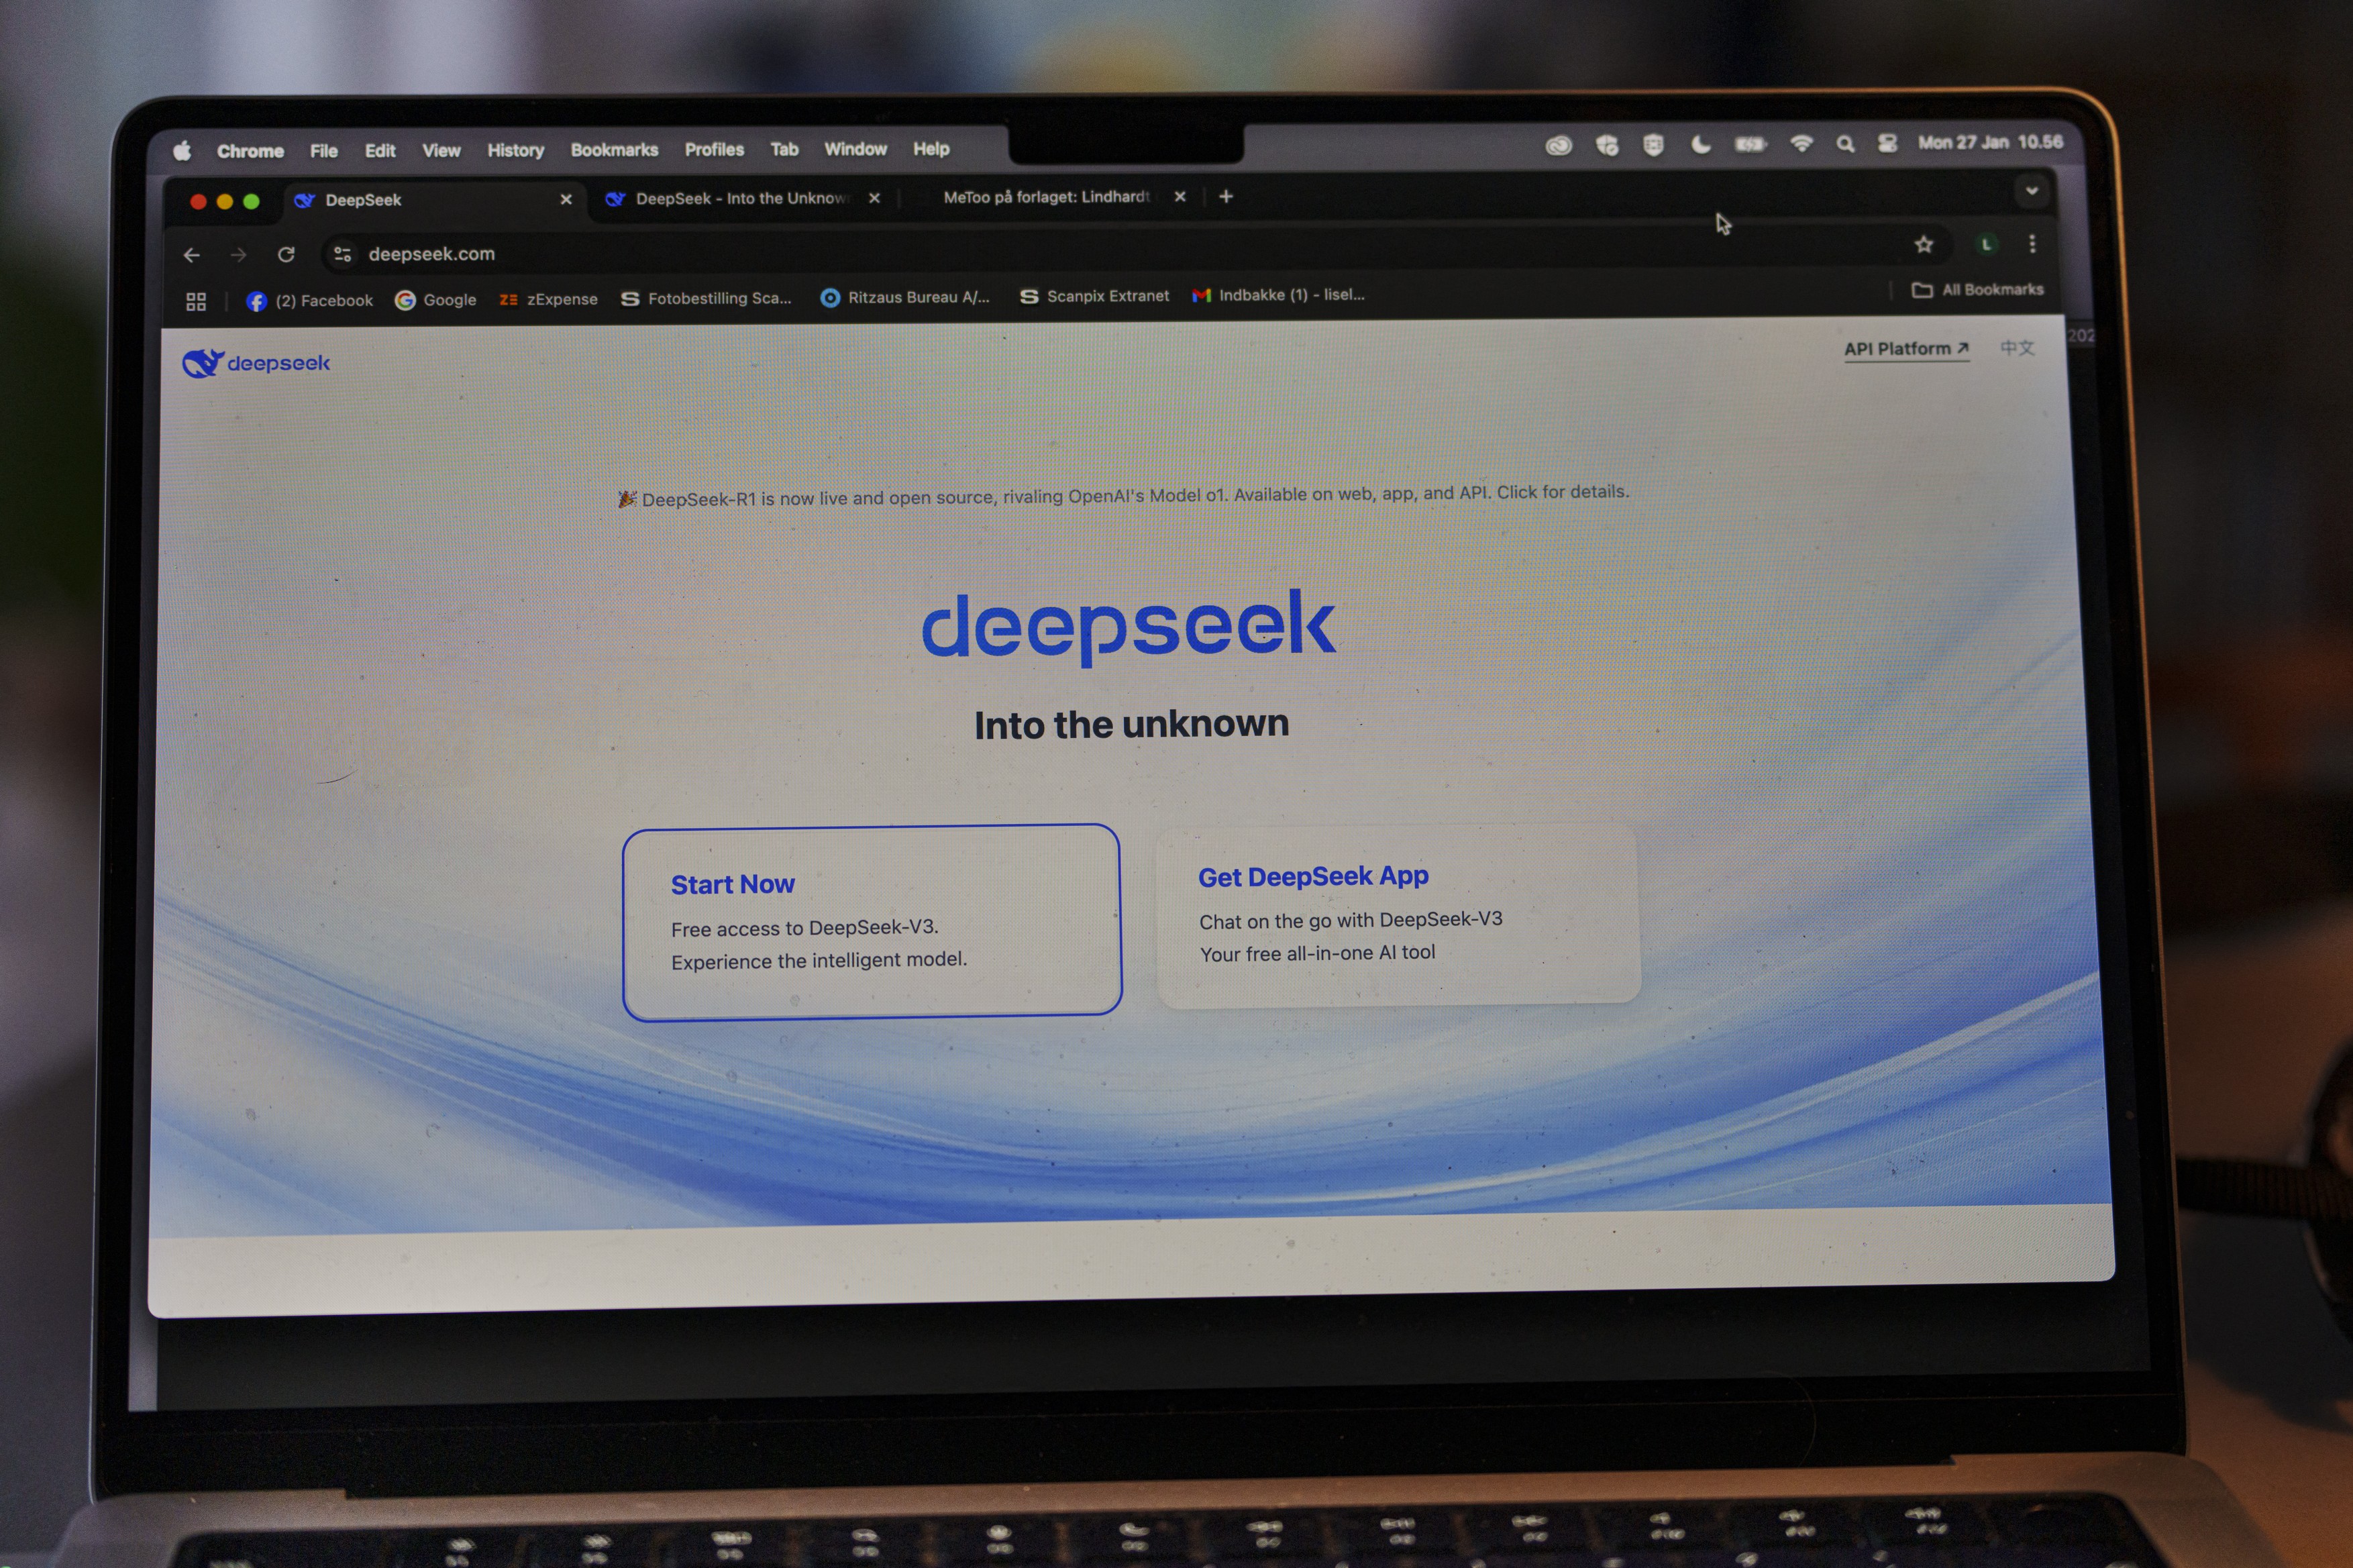Click the Wi-Fi status icon
This screenshot has height=1568, width=2353.
point(1802,144)
